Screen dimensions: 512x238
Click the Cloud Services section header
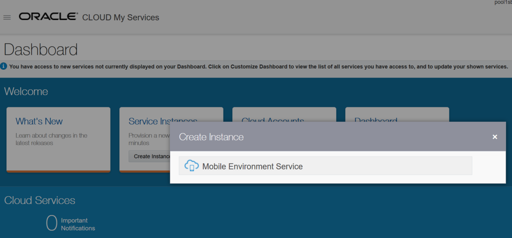39,200
